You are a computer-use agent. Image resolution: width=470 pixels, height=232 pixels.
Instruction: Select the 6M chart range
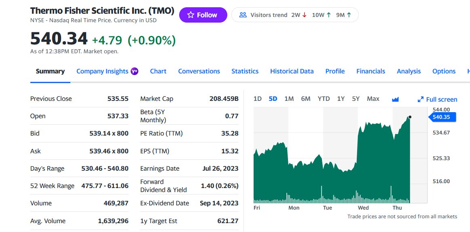coord(306,99)
